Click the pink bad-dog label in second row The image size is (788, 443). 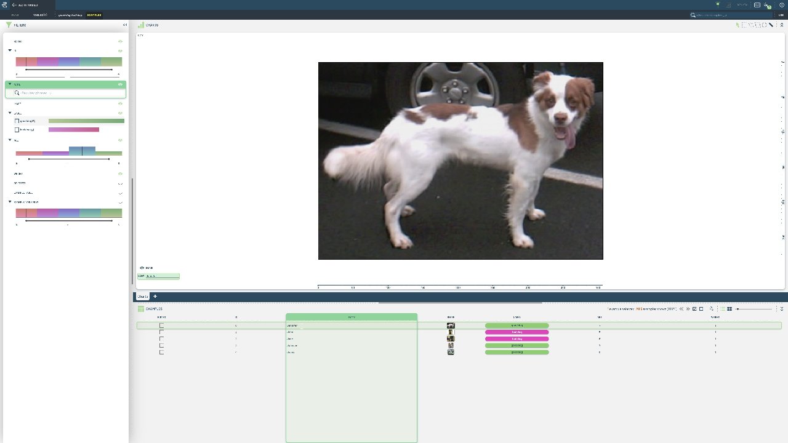click(x=517, y=332)
